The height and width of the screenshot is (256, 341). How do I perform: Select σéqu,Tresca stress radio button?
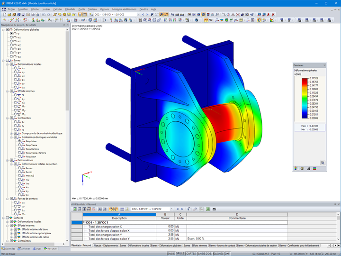click(19, 145)
